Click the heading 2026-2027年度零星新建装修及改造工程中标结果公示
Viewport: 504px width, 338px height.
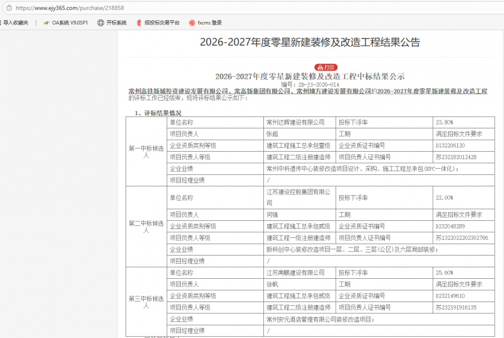click(310, 76)
